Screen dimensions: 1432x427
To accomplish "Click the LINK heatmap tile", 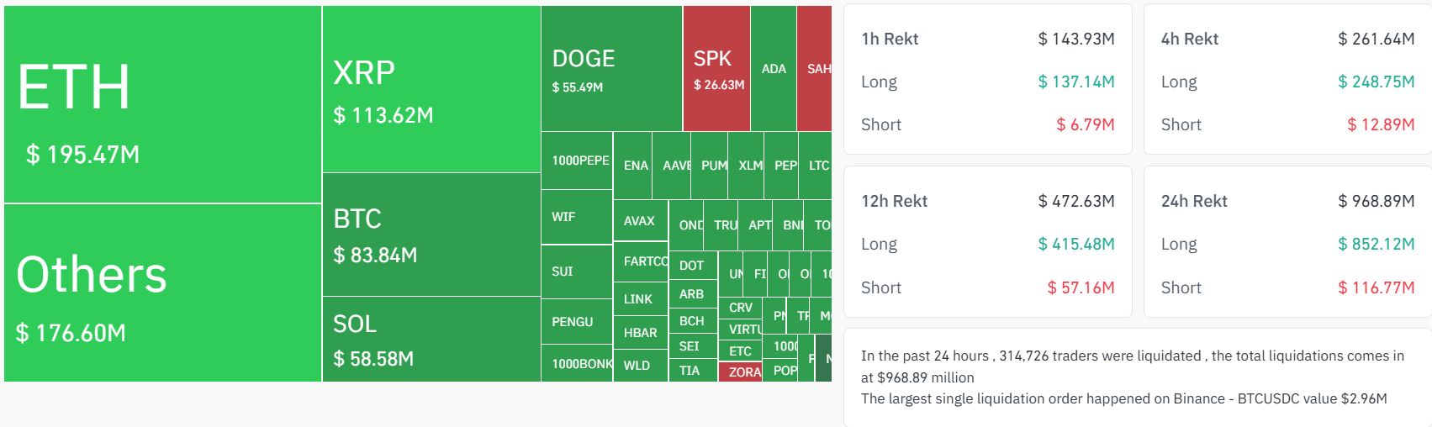I will point(641,299).
